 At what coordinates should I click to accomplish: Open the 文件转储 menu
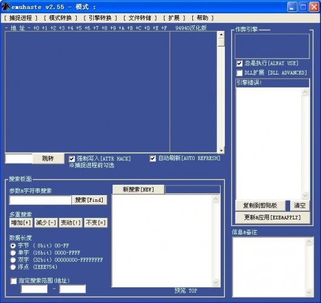tap(140, 18)
